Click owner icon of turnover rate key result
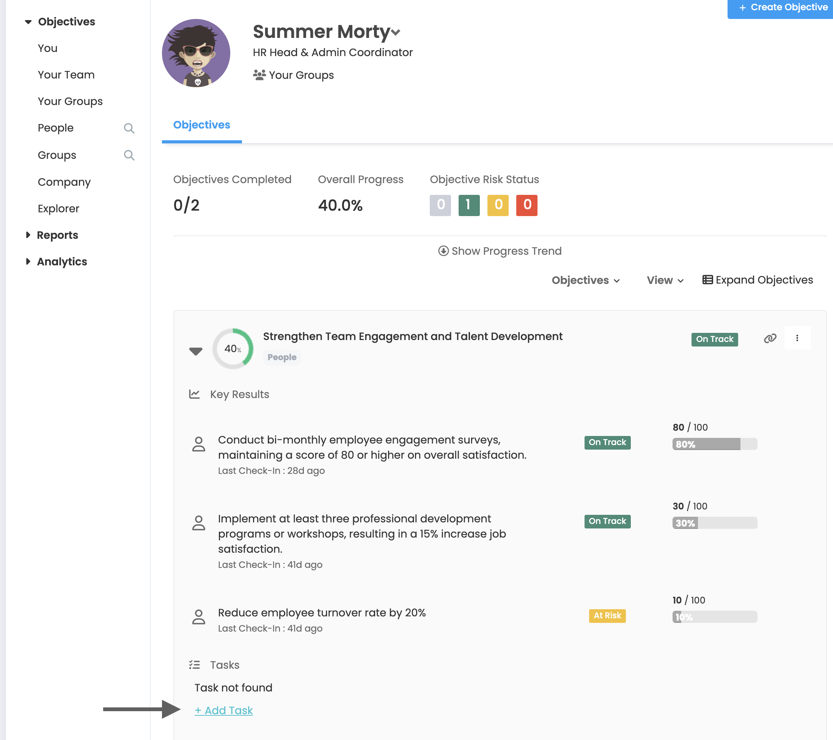Screen dimensions: 833x740 198,616
